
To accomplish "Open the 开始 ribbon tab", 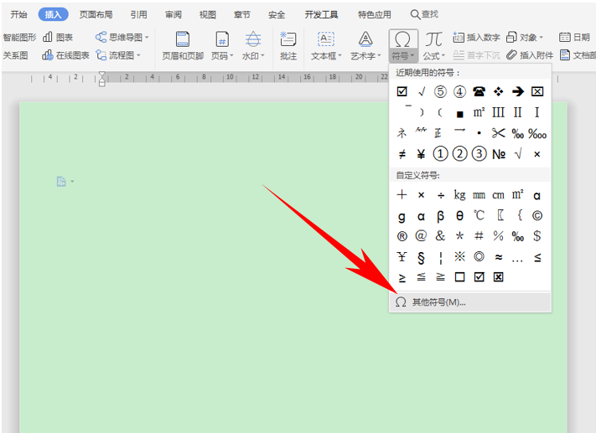I will (18, 14).
